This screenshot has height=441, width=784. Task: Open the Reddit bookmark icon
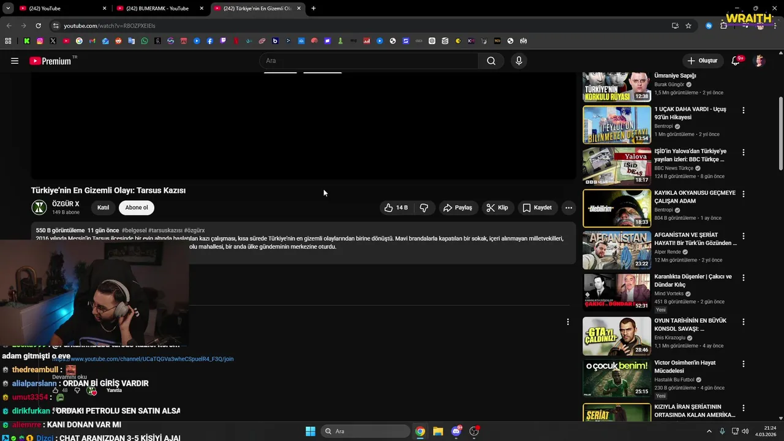click(118, 41)
